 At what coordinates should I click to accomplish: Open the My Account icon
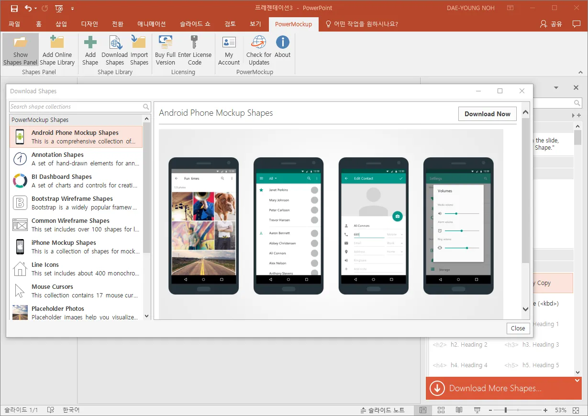pos(229,43)
